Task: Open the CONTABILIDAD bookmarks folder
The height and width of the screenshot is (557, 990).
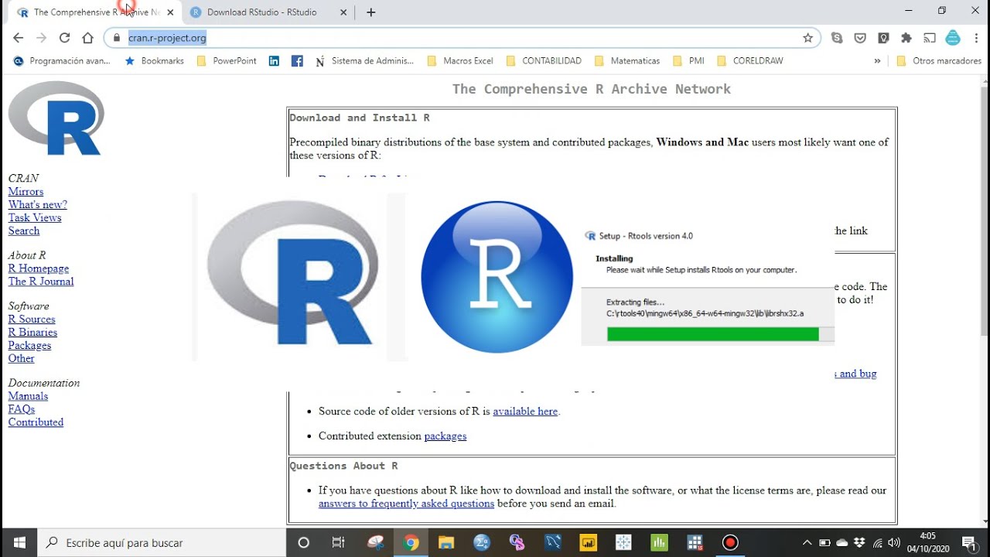Action: tap(543, 60)
